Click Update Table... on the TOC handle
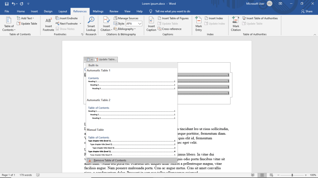Screen dimensions: 318x178 point(105,59)
